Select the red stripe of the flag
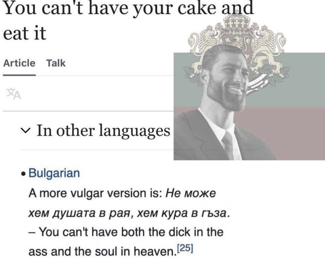The width and height of the screenshot is (325, 258). tap(290, 134)
